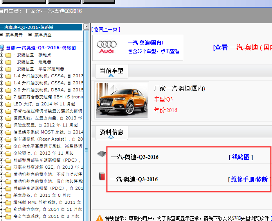Expand 2.0 升汽油发动机 DBRA node
Image resolution: width=272 pixels, height=221 pixels.
[2, 90]
